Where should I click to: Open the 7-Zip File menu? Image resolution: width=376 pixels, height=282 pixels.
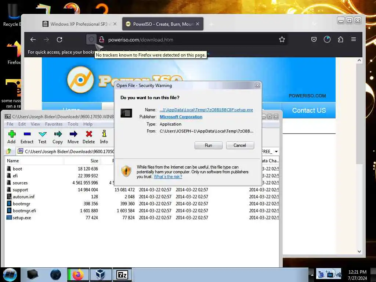click(x=10, y=124)
